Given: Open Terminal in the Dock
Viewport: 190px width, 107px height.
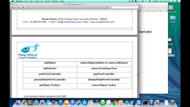Looking at the screenshot, I should tap(145, 103).
